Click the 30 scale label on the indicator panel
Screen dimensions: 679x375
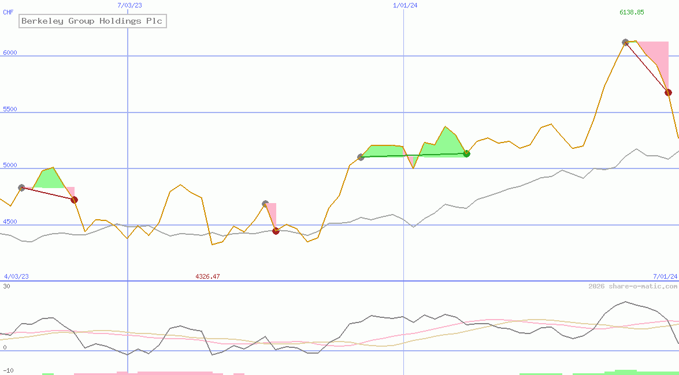pyautogui.click(x=5, y=285)
